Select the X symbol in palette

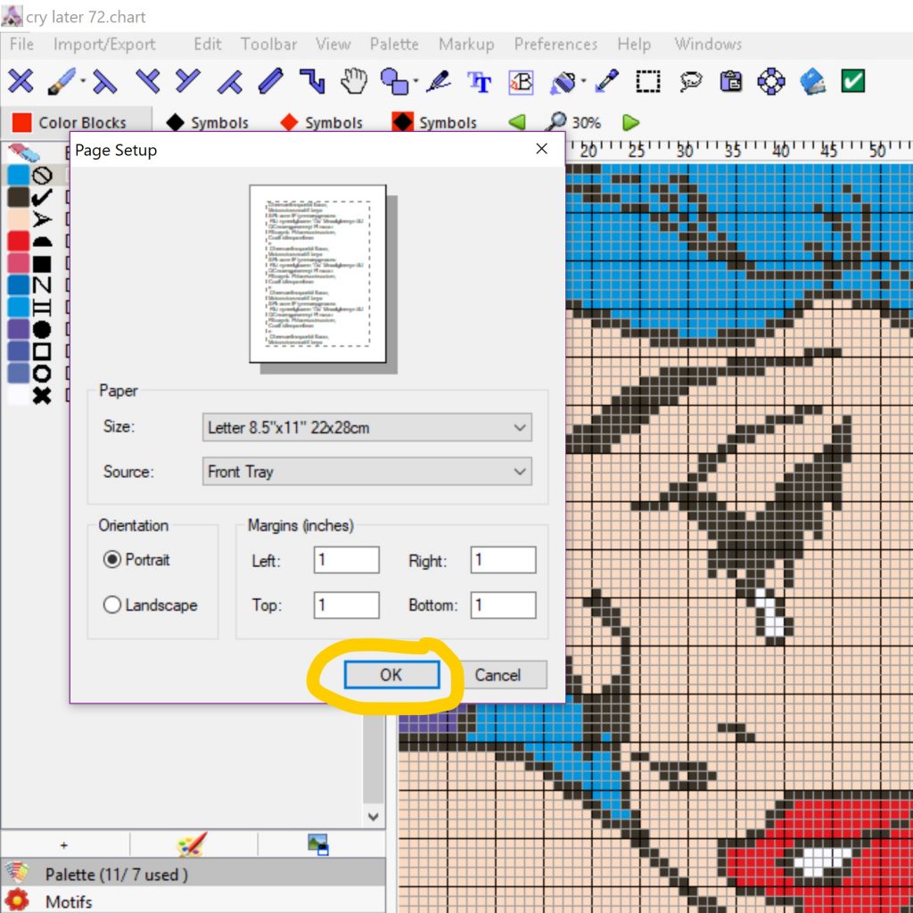[42, 396]
